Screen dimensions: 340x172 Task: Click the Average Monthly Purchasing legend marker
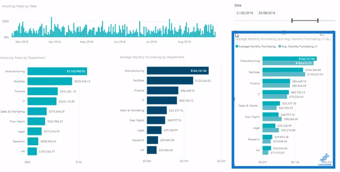237,46
